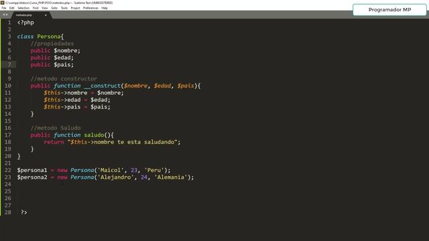Click '$edad' parameter in constructor signature

coord(162,86)
